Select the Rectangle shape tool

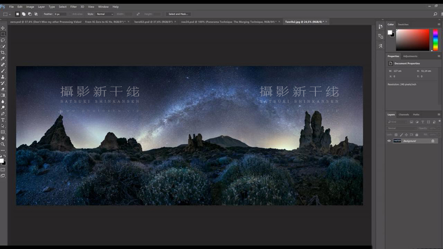(3, 132)
